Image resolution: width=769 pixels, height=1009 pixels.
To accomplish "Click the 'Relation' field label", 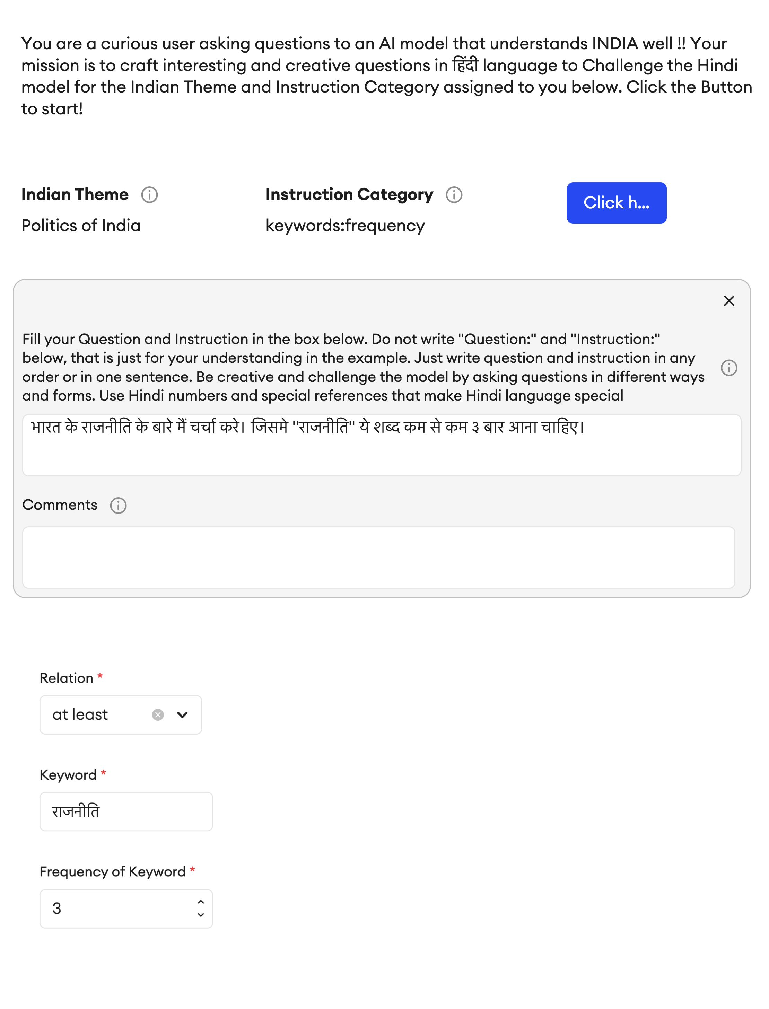I will click(67, 678).
